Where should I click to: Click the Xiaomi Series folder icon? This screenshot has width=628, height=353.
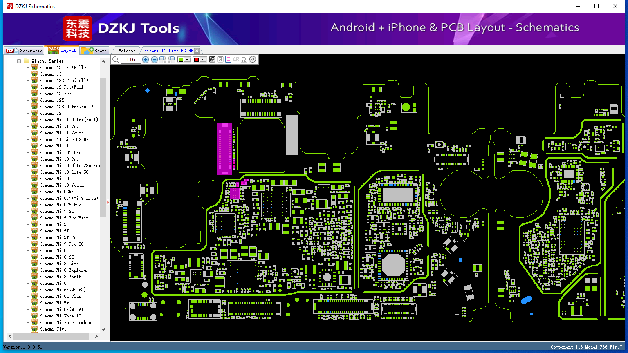pyautogui.click(x=27, y=61)
